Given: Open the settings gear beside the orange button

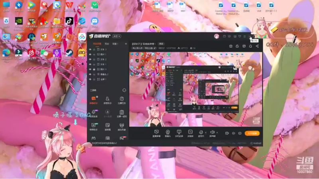Looking at the screenshot, I should pos(240,133).
